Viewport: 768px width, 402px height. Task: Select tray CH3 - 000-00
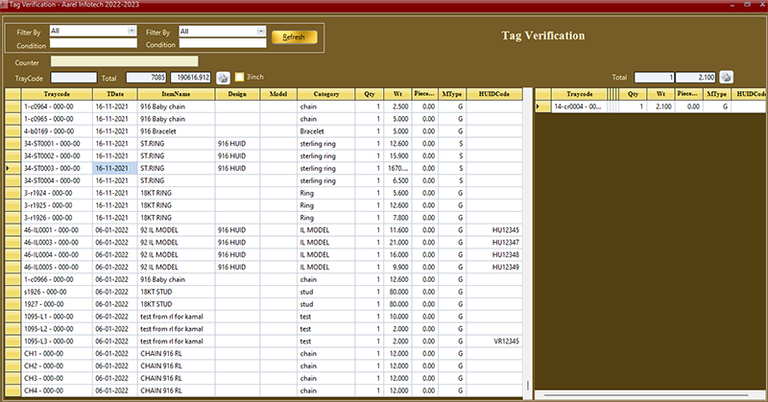[57, 378]
